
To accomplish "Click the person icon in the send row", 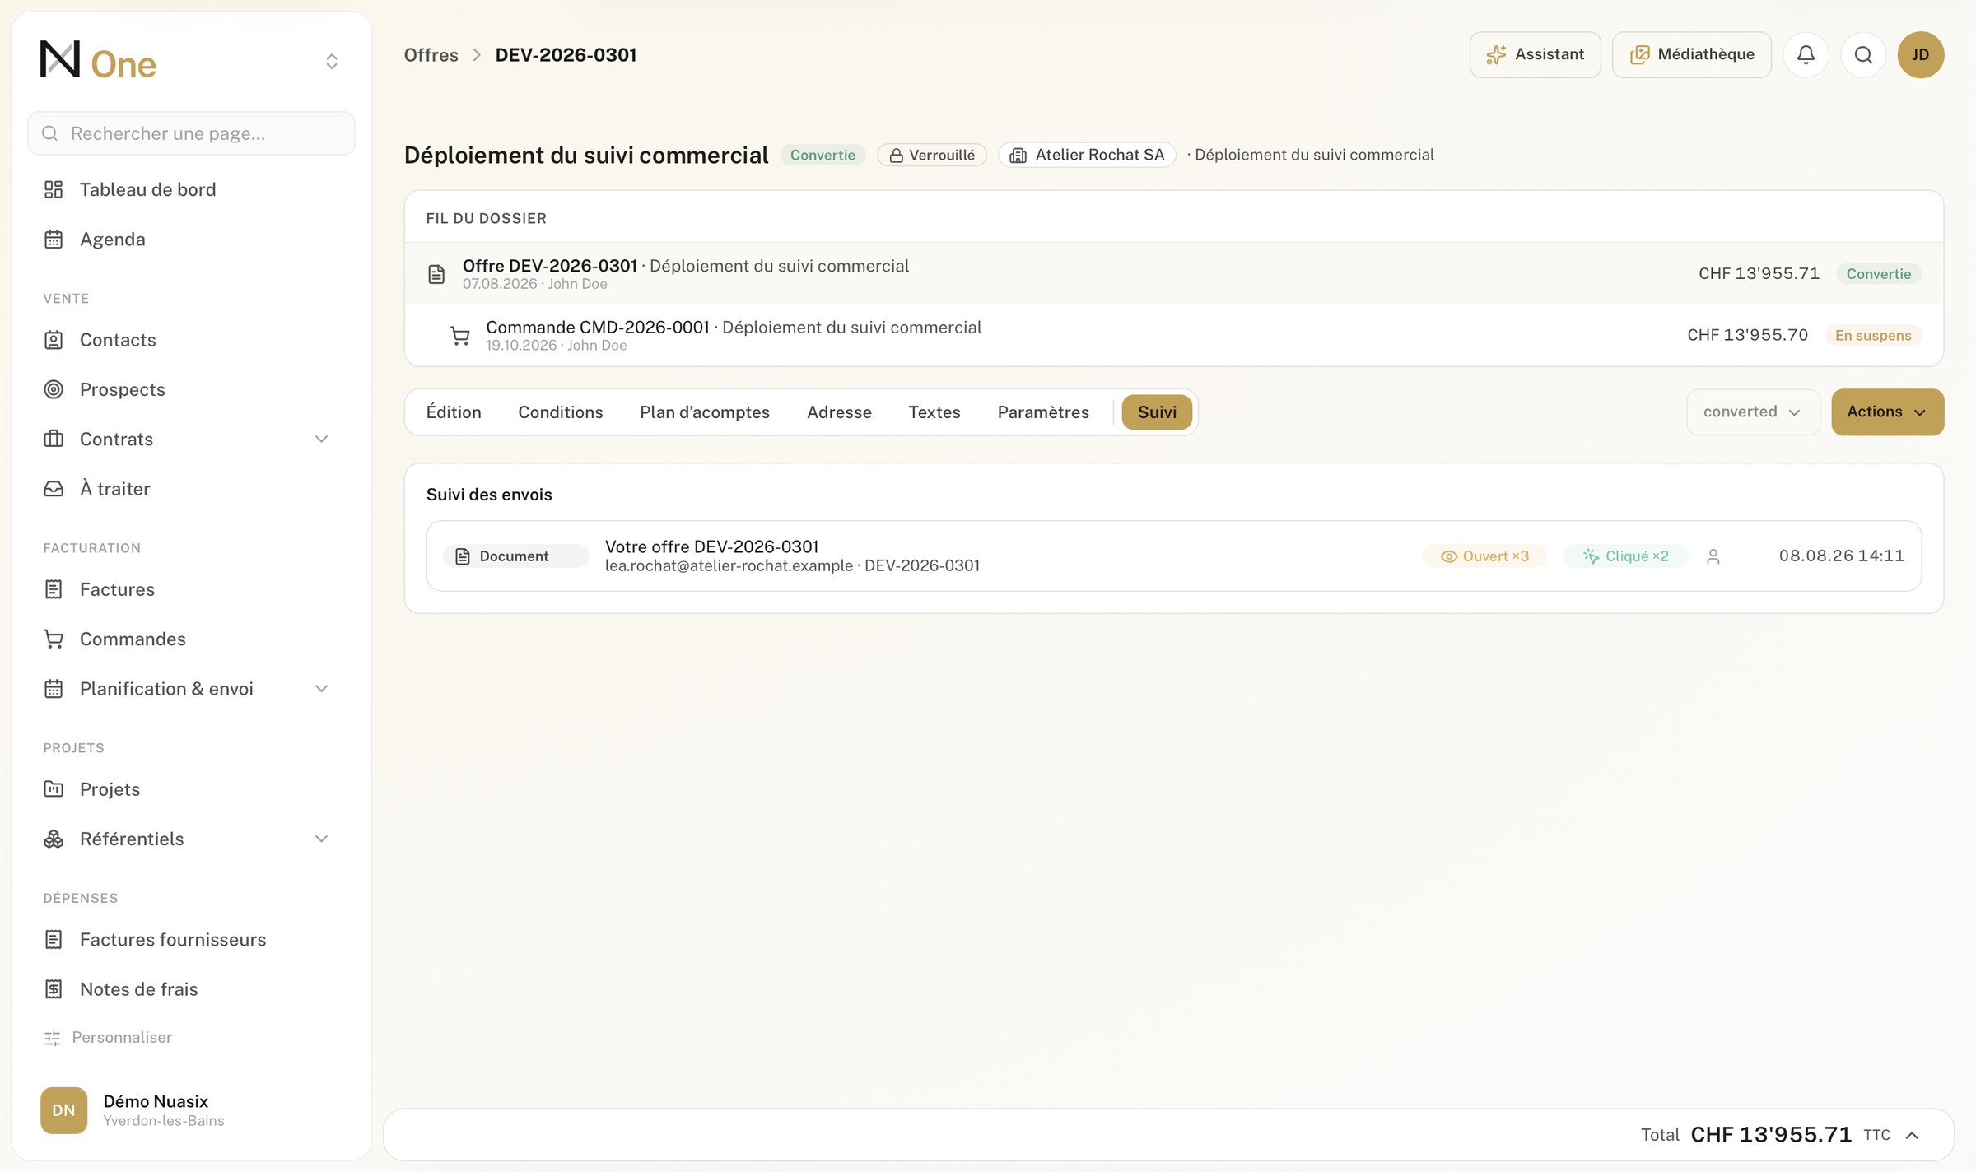I will (x=1713, y=557).
